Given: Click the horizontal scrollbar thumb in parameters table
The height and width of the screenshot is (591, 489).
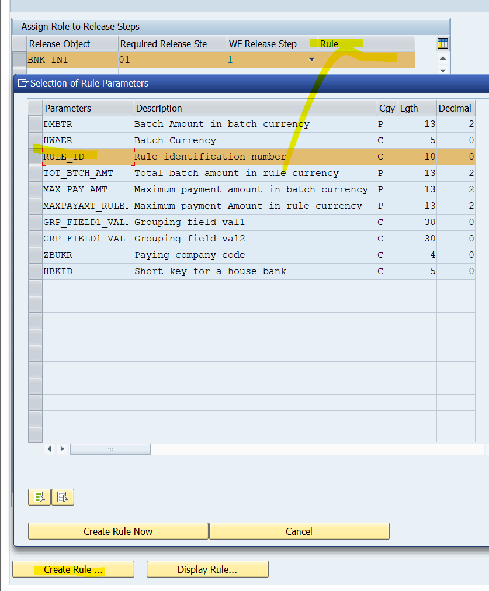Looking at the screenshot, I should [110, 449].
